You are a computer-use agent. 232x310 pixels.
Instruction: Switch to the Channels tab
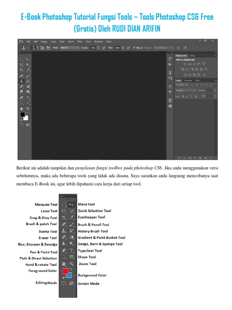coord(188,81)
